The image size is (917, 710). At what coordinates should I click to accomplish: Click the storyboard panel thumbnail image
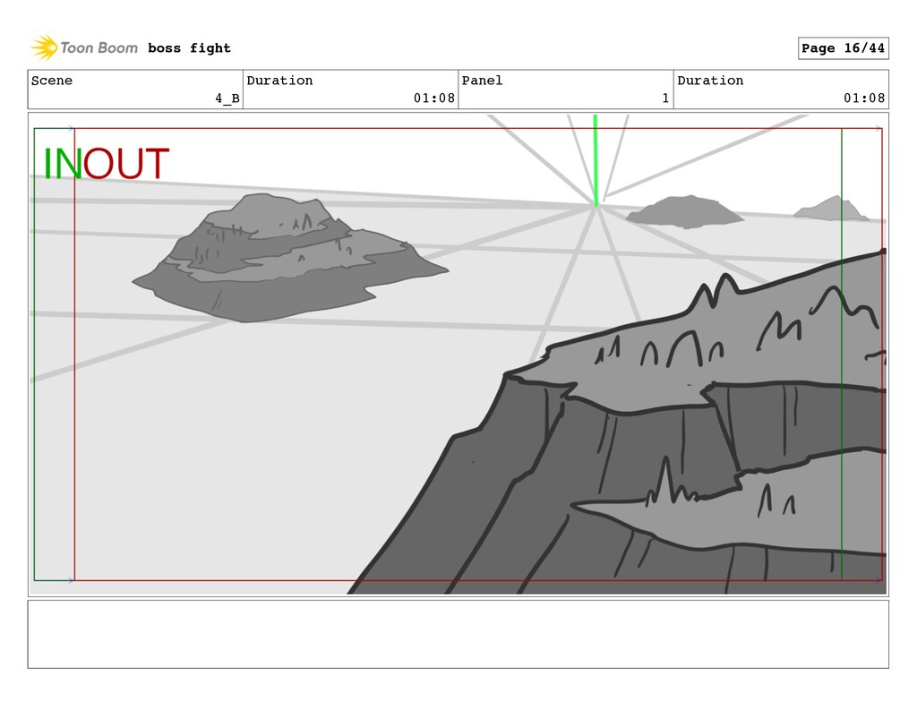[x=458, y=355]
